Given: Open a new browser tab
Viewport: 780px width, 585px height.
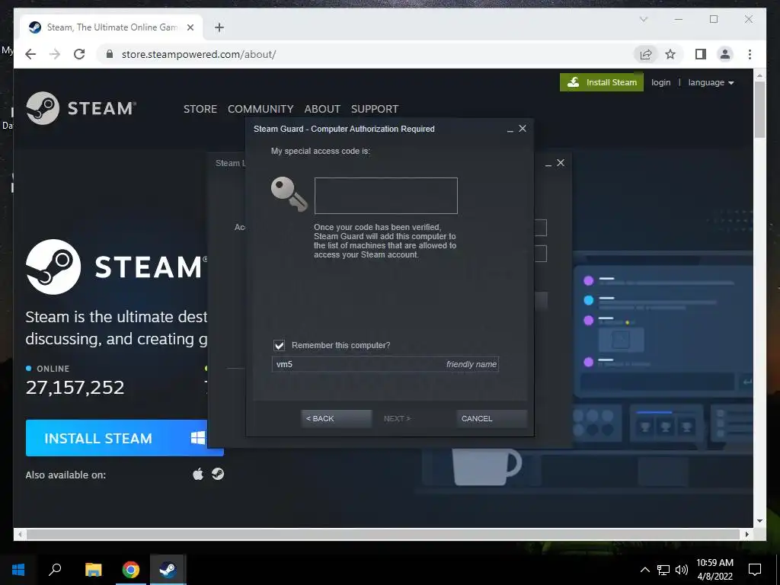Looking at the screenshot, I should tap(219, 27).
